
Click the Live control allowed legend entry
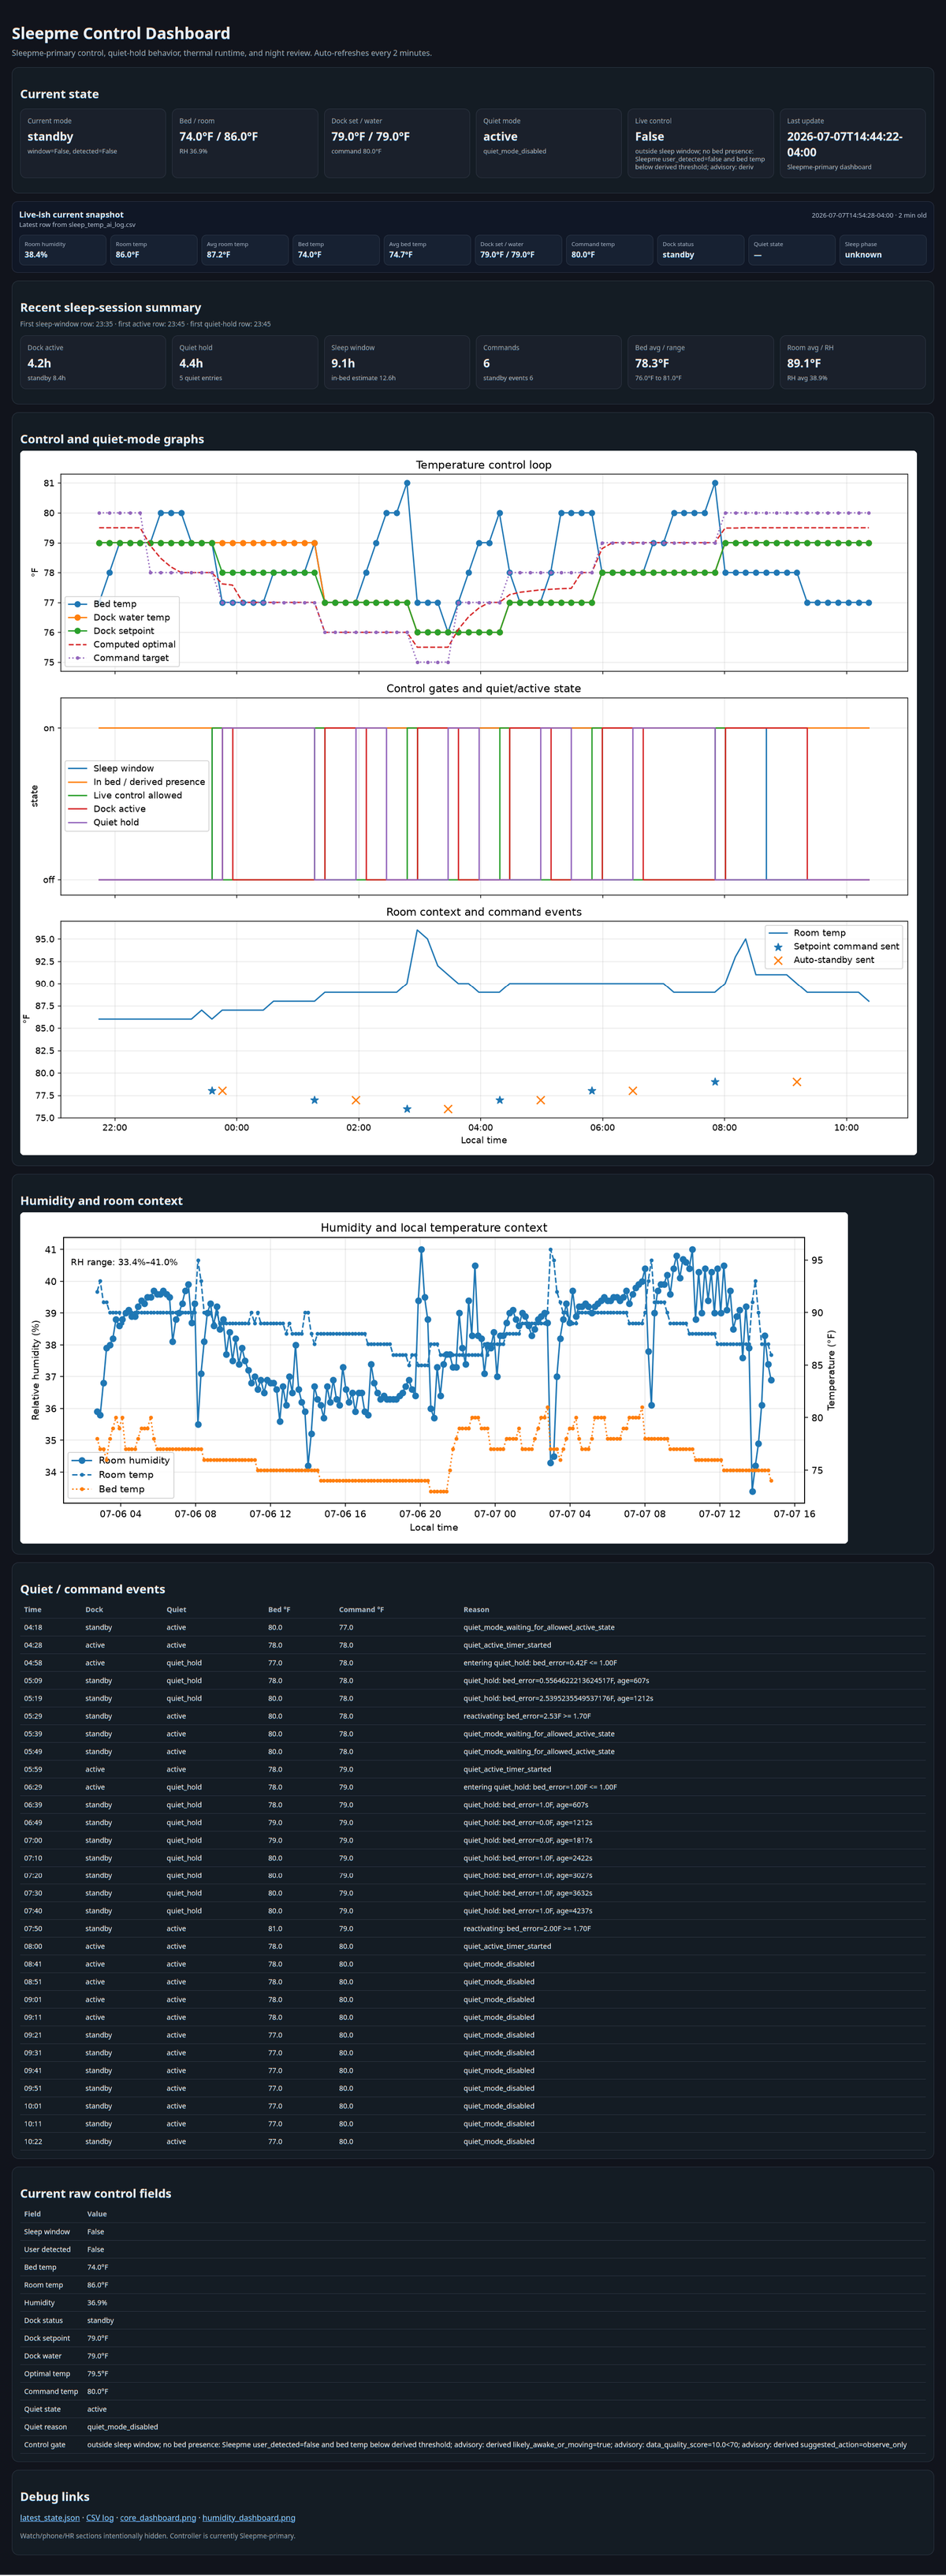125,796
